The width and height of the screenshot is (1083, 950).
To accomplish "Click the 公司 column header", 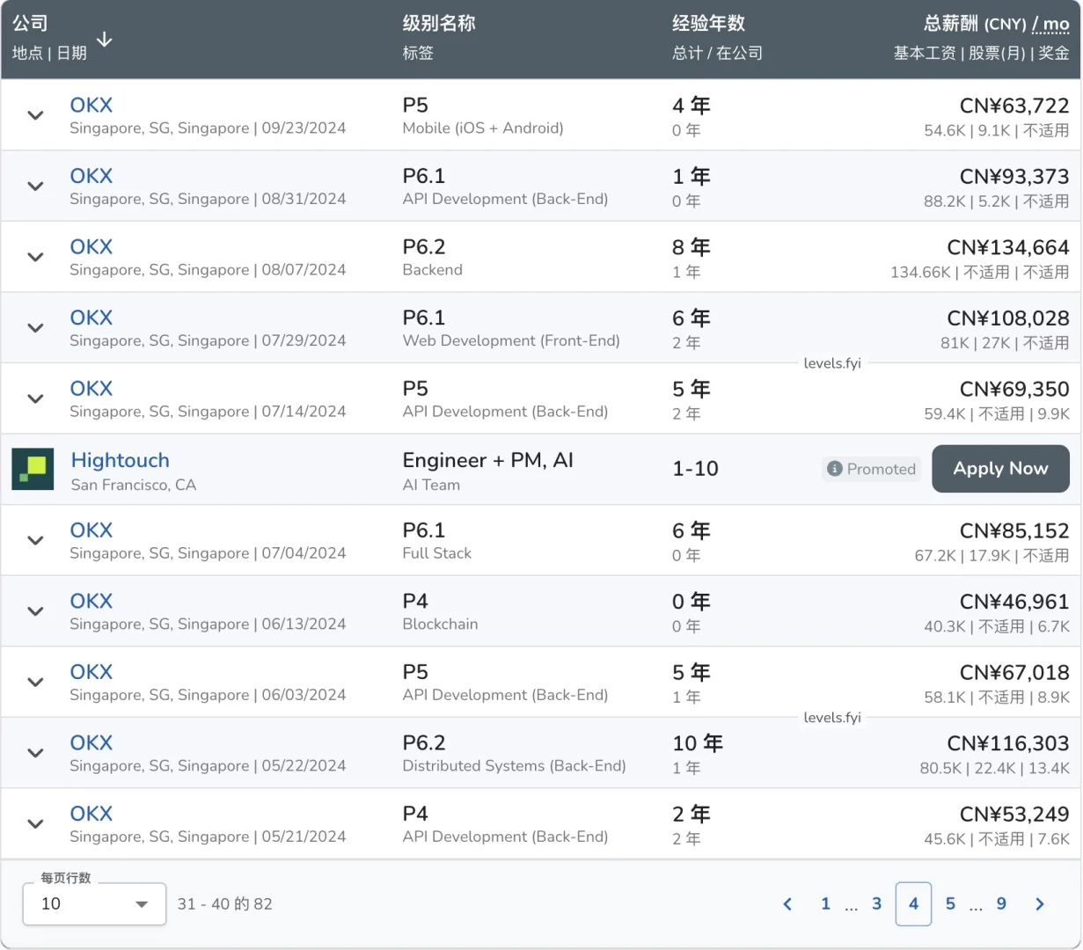I will (x=30, y=23).
